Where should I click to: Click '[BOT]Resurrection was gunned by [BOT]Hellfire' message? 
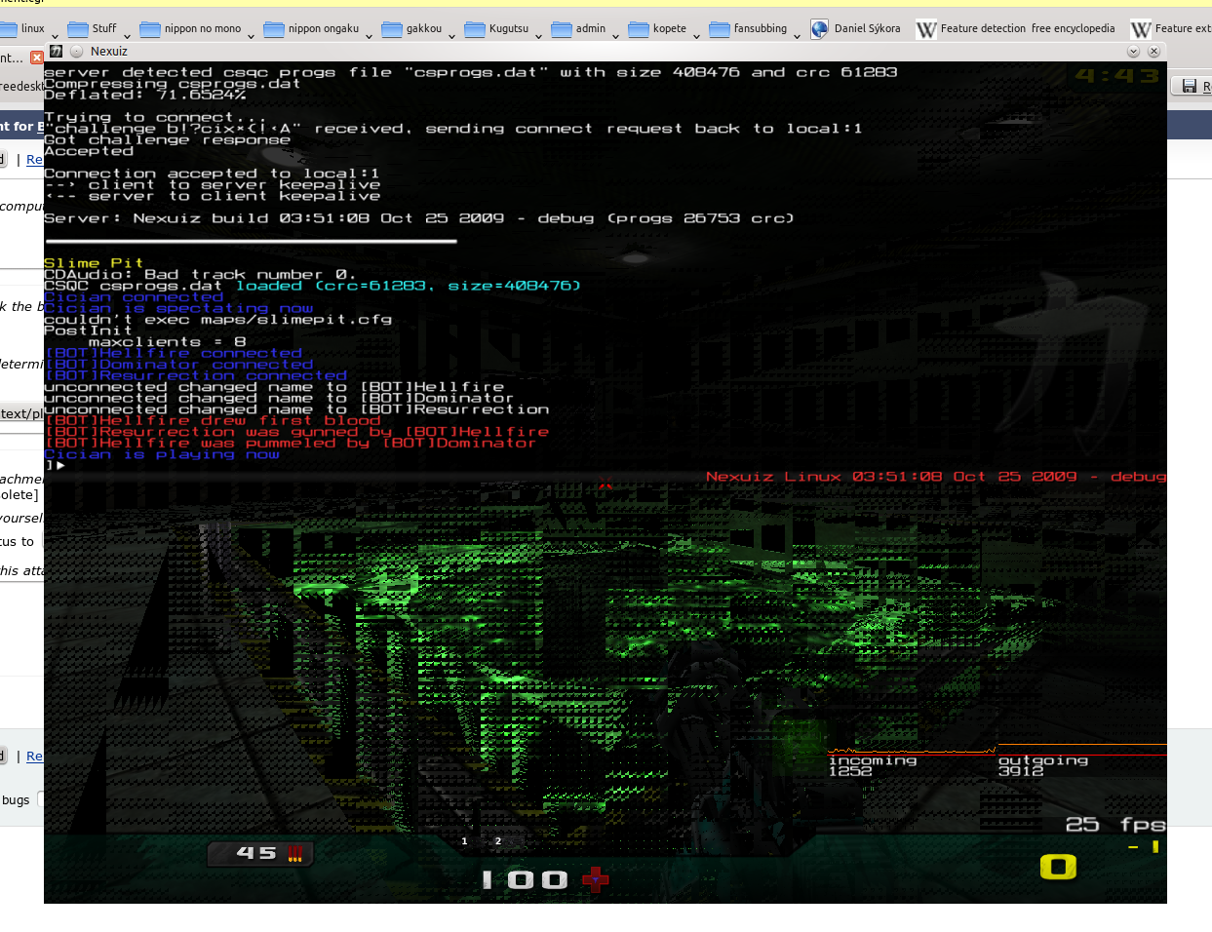coord(296,432)
